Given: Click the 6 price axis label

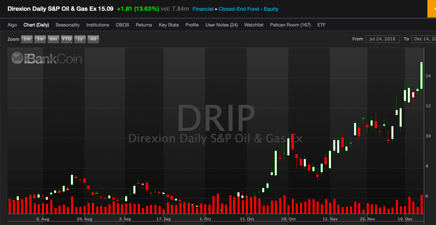Looking at the screenshot, I should 427,196.
